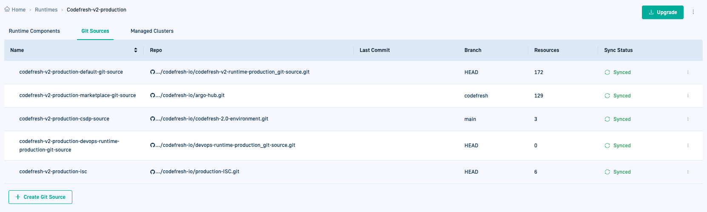Open row menu for devops-runtime git source
The image size is (707, 212).
pos(688,146)
